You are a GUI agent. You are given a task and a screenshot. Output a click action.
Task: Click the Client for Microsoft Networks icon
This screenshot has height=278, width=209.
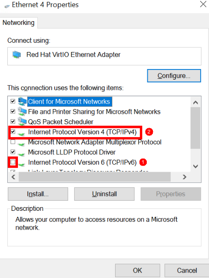(23, 101)
